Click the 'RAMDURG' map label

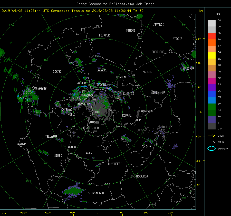pos(82,83)
